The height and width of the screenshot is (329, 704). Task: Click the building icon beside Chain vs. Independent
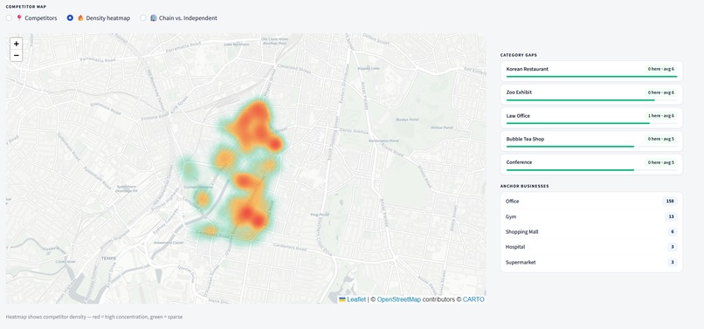[154, 18]
